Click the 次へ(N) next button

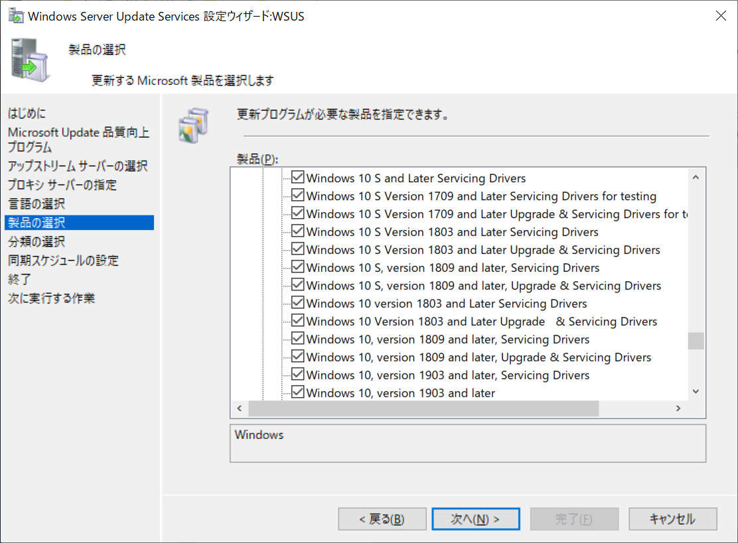click(476, 519)
